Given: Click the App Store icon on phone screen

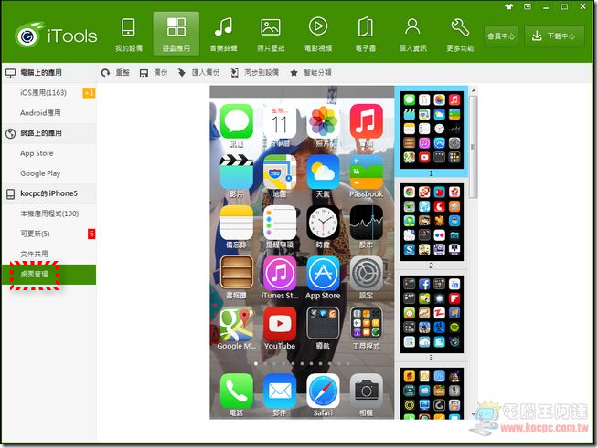Looking at the screenshot, I should (x=323, y=273).
